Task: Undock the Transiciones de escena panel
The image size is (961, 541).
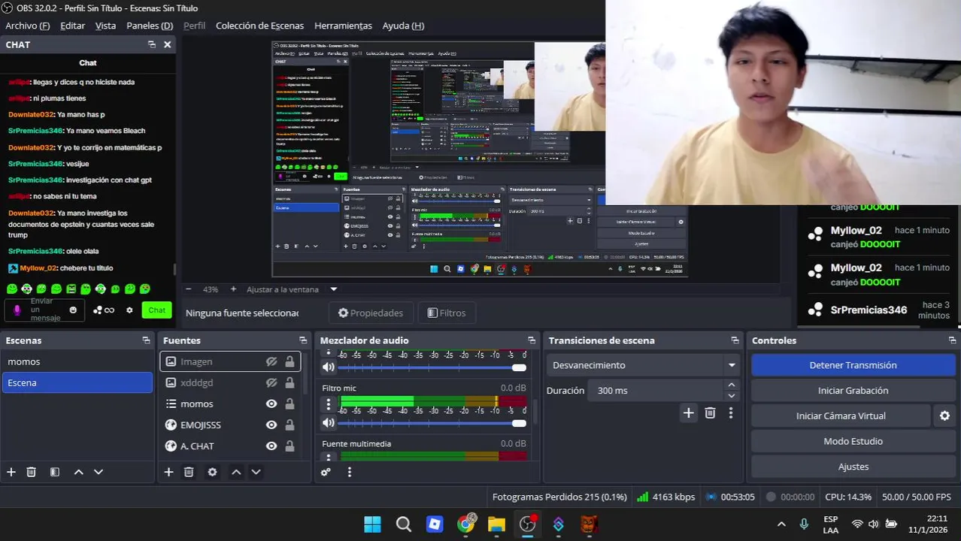Action: click(735, 340)
